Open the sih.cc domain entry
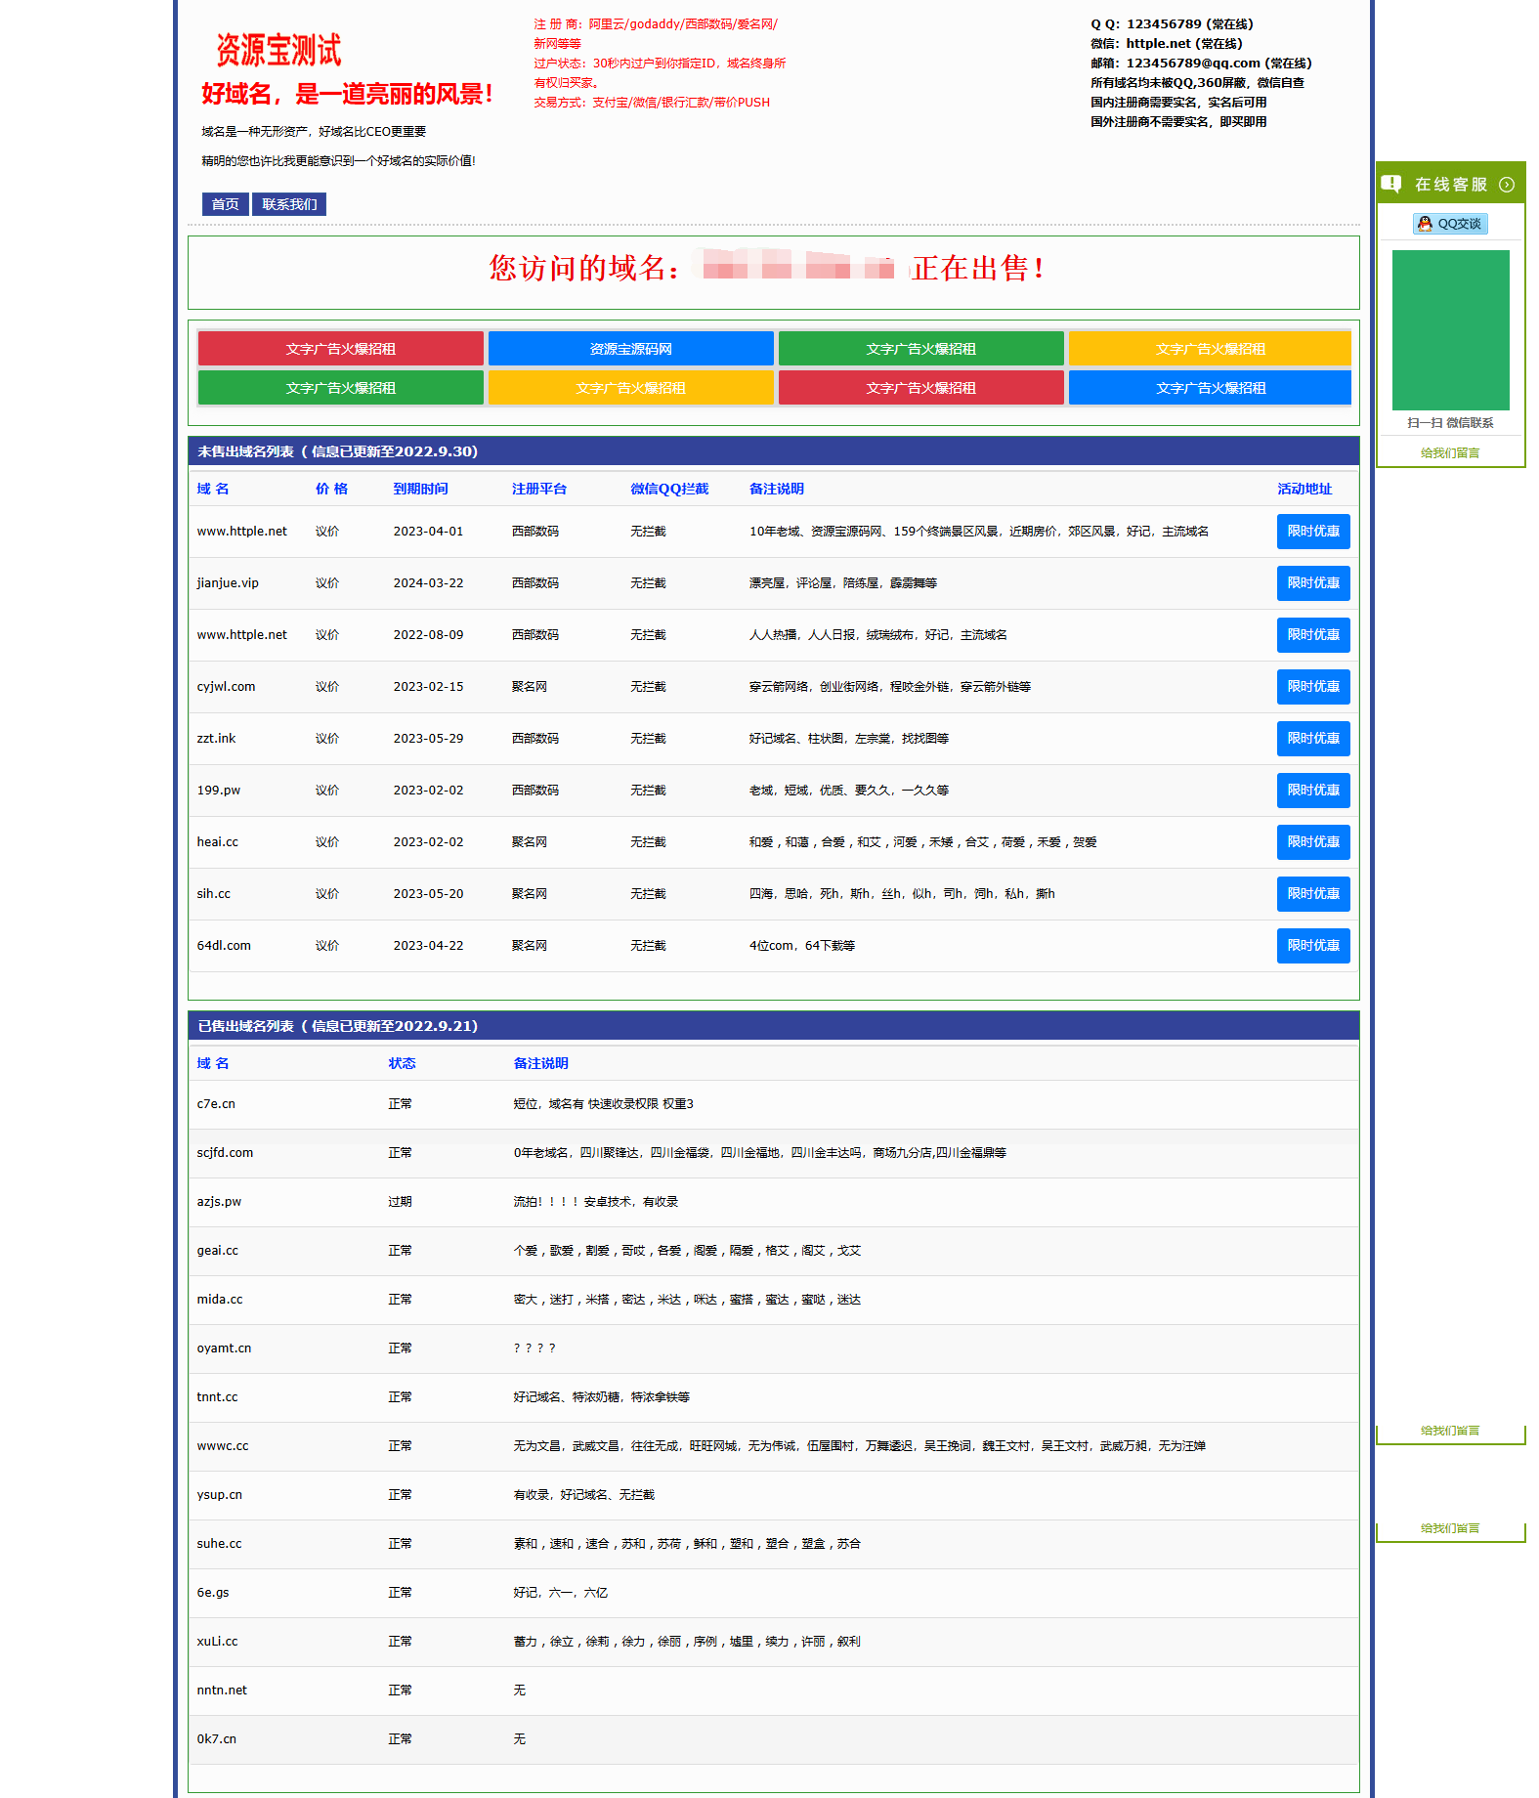This screenshot has width=1539, height=1798. click(x=214, y=894)
